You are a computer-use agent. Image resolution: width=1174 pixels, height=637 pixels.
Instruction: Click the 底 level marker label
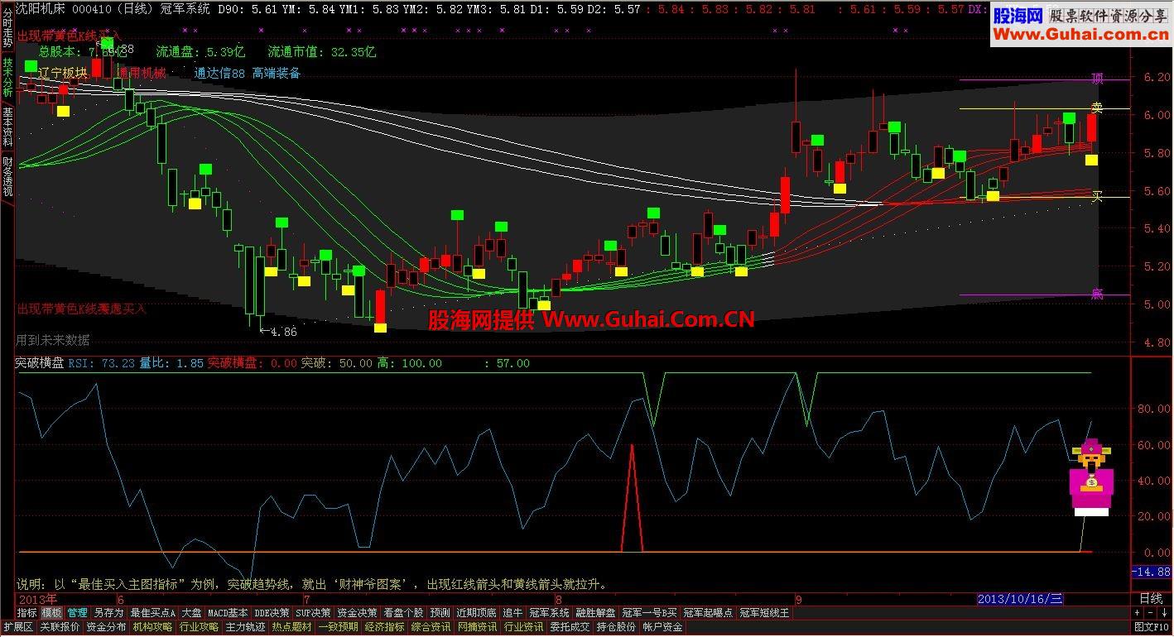coord(1097,294)
